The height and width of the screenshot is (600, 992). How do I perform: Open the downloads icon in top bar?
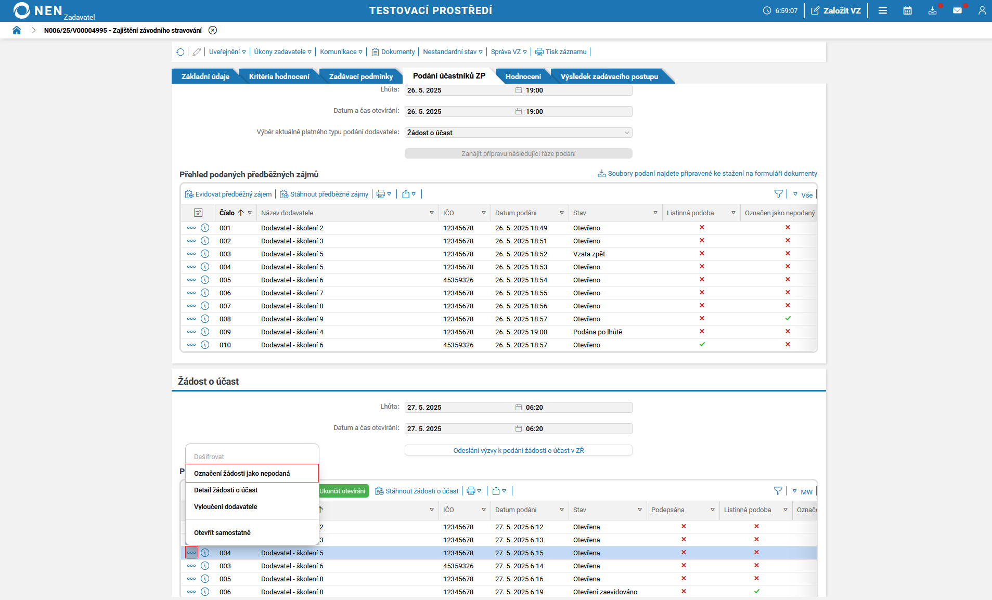coord(932,10)
